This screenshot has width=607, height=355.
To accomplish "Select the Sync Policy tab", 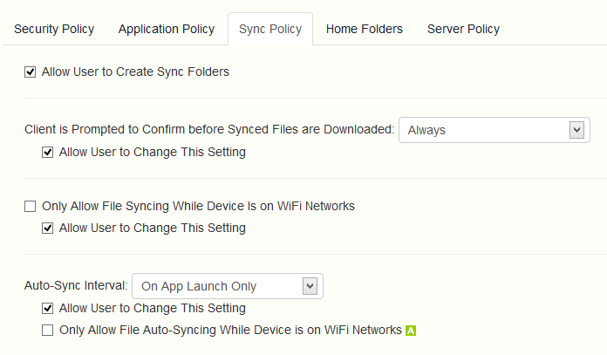I will [x=270, y=29].
